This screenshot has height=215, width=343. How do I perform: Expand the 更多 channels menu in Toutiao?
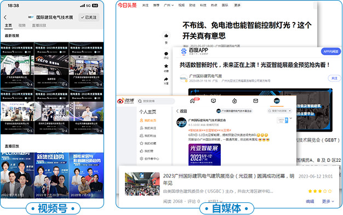click(x=237, y=5)
